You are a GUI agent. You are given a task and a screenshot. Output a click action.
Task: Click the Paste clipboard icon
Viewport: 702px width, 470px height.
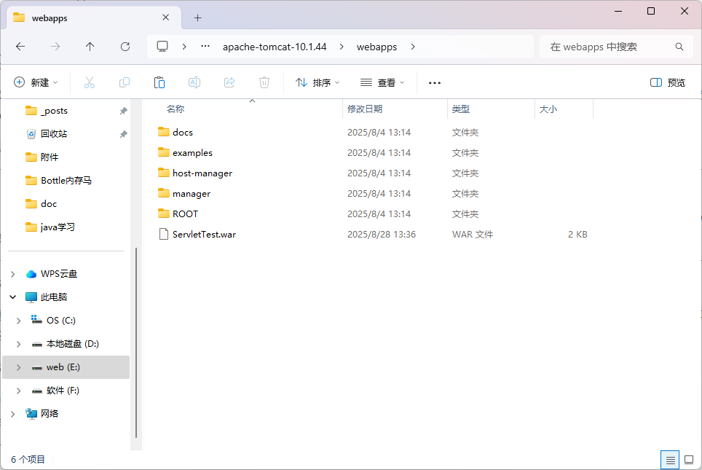tap(159, 82)
